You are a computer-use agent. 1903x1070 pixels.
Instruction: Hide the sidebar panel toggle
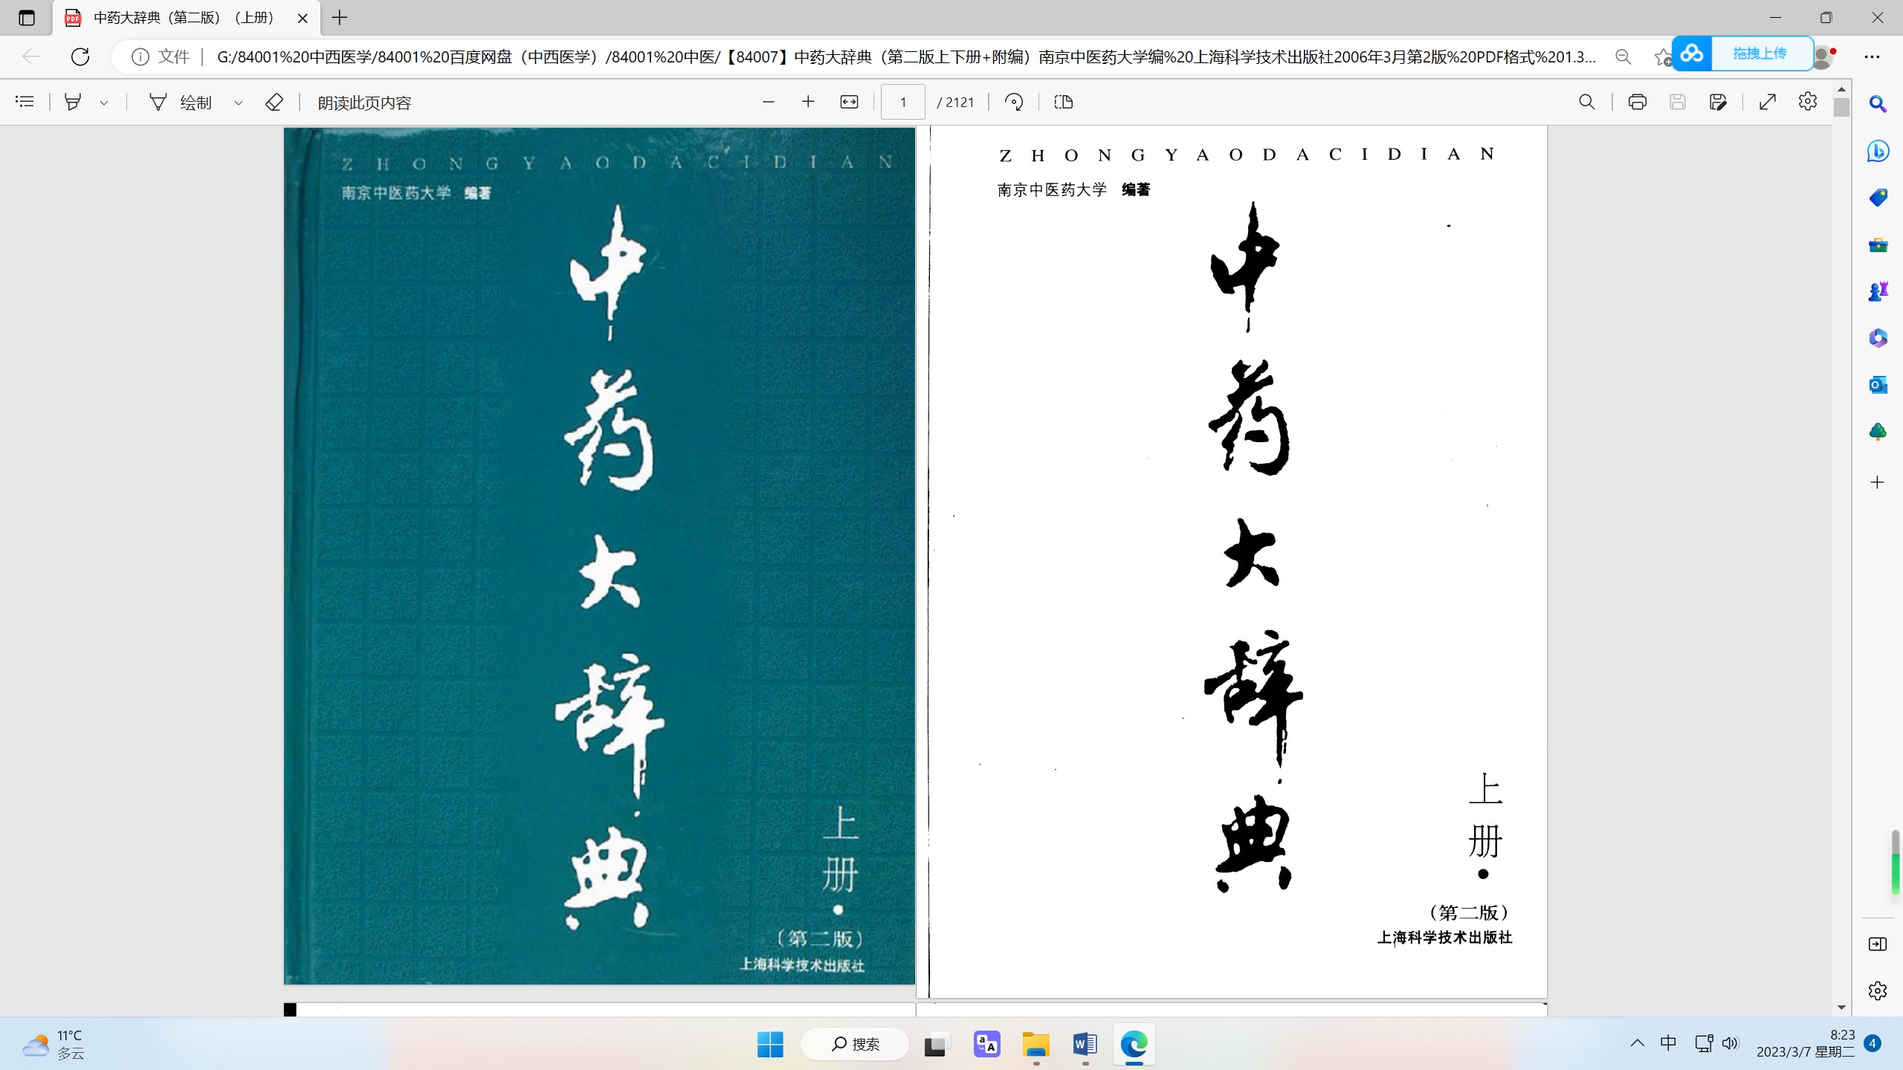pyautogui.click(x=1878, y=944)
